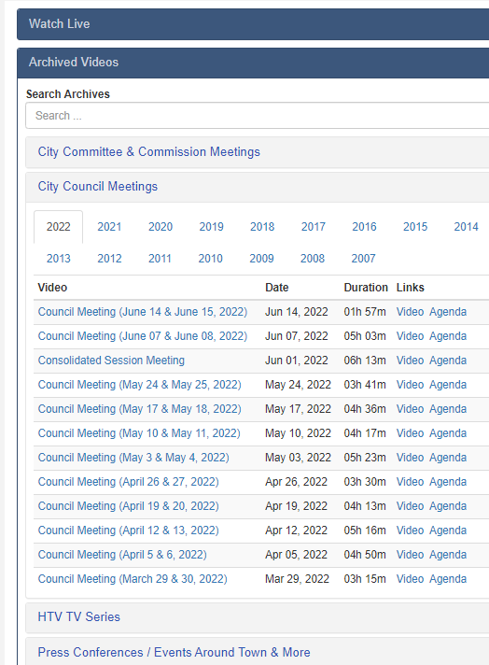Image resolution: width=489 pixels, height=665 pixels.
Task: Switch to the 2013 year tab
Action: point(59,259)
